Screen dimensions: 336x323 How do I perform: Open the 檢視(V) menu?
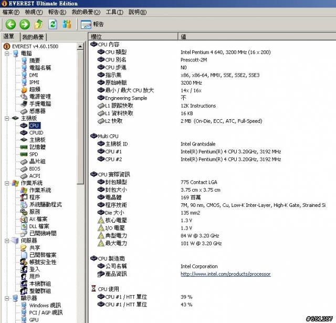pos(34,12)
